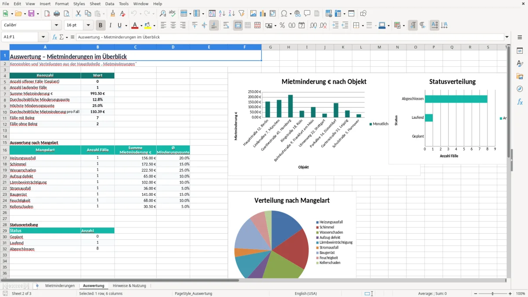Apply the red font color
Image resolution: width=528 pixels, height=297 pixels.
[135, 26]
